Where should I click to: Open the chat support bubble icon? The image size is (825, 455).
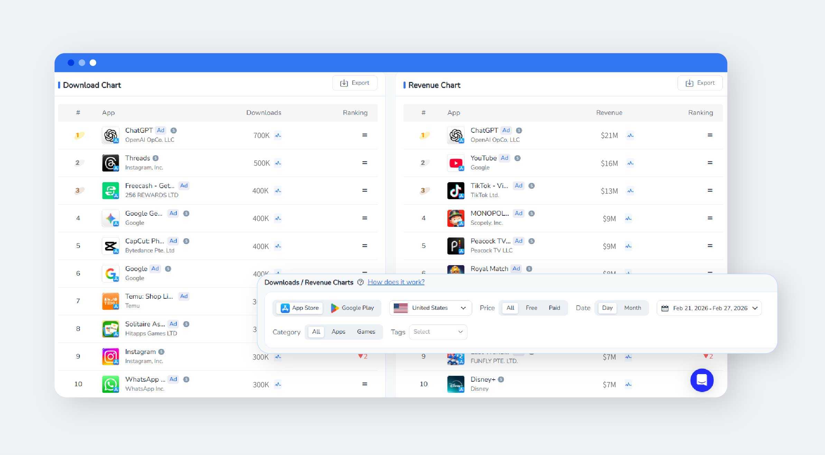pyautogui.click(x=702, y=380)
